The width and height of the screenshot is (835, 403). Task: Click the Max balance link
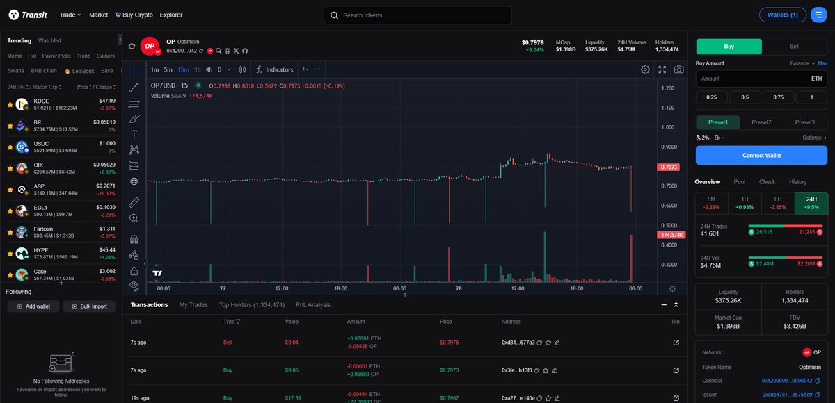coord(822,63)
